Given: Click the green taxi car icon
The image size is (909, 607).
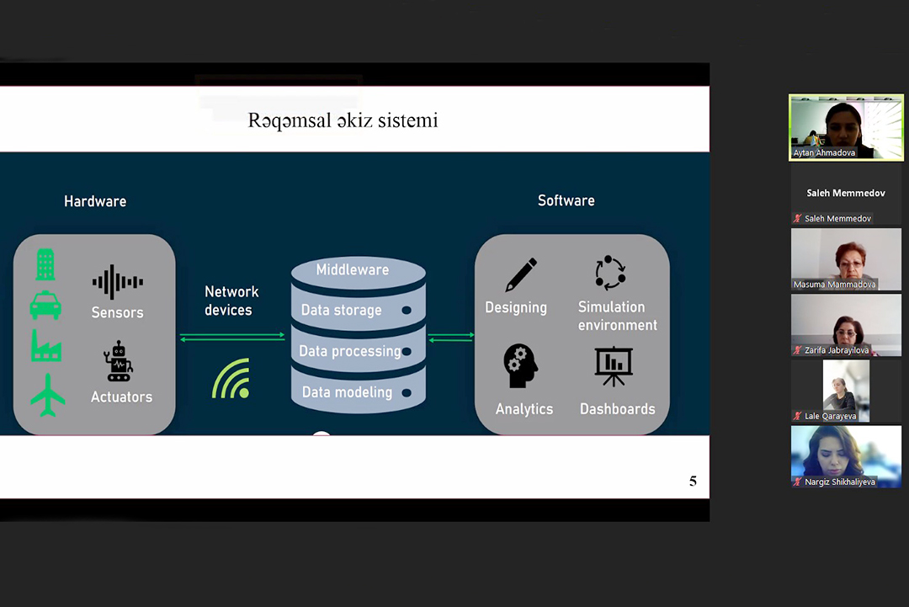Looking at the screenshot, I should [45, 305].
